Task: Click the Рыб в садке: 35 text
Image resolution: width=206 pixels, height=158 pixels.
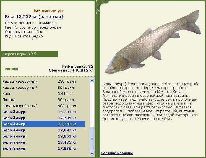Action: [78, 66]
